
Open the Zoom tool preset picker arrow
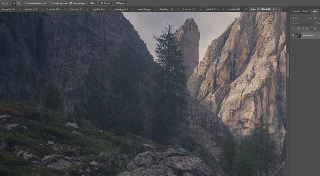pos(8,3)
